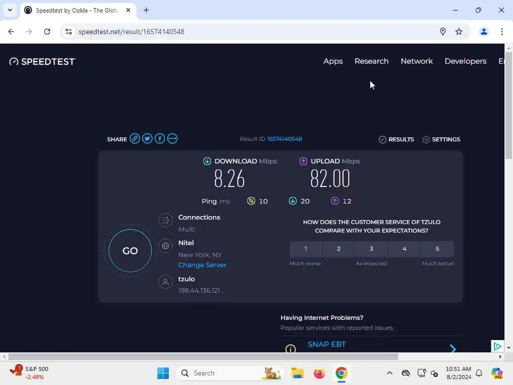The width and height of the screenshot is (513, 385).
Task: Close the Speedtest browser tab
Action: [128, 10]
